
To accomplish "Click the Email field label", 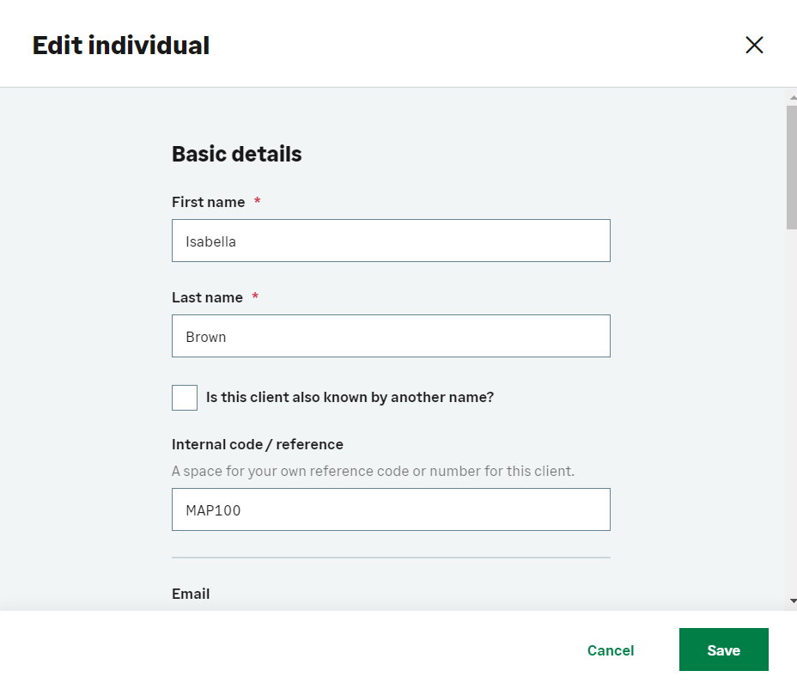I will point(191,594).
